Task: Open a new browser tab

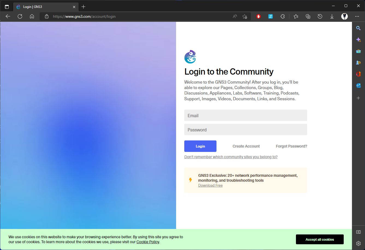Action: [84, 7]
